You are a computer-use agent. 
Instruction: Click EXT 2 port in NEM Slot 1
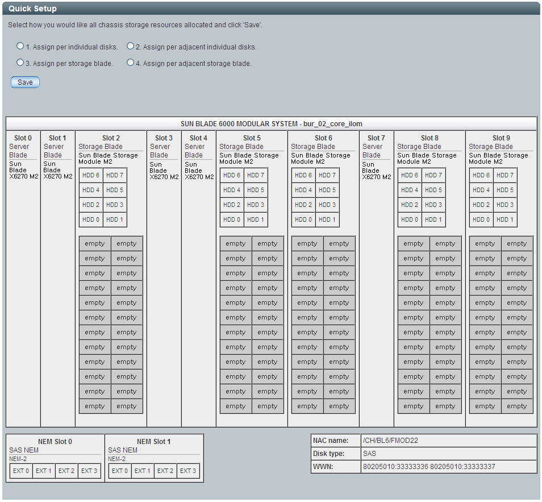(165, 471)
